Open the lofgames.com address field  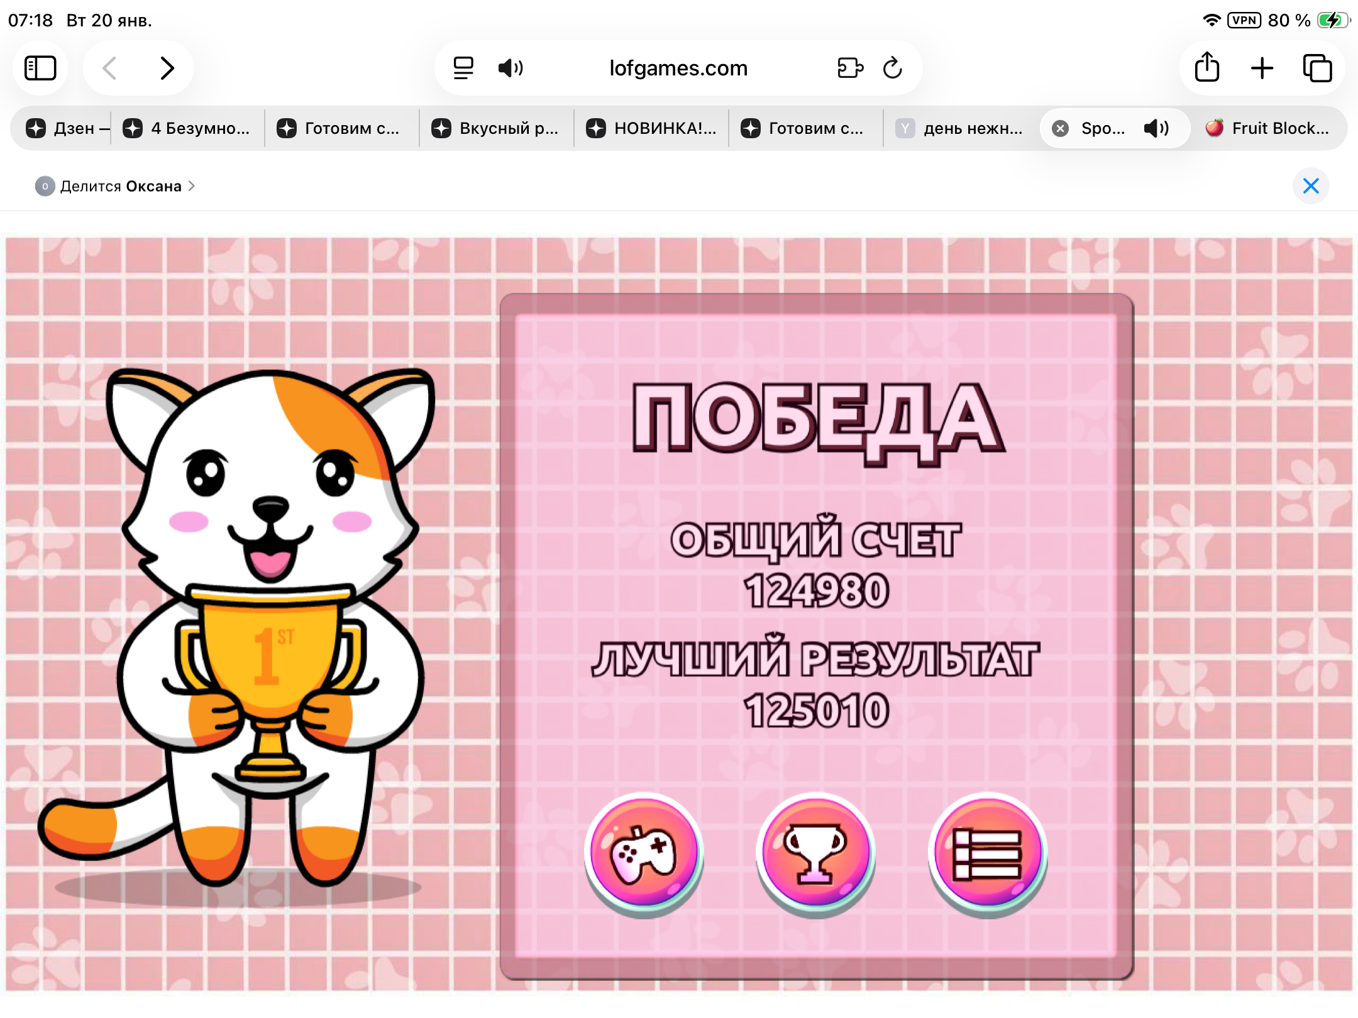678,68
